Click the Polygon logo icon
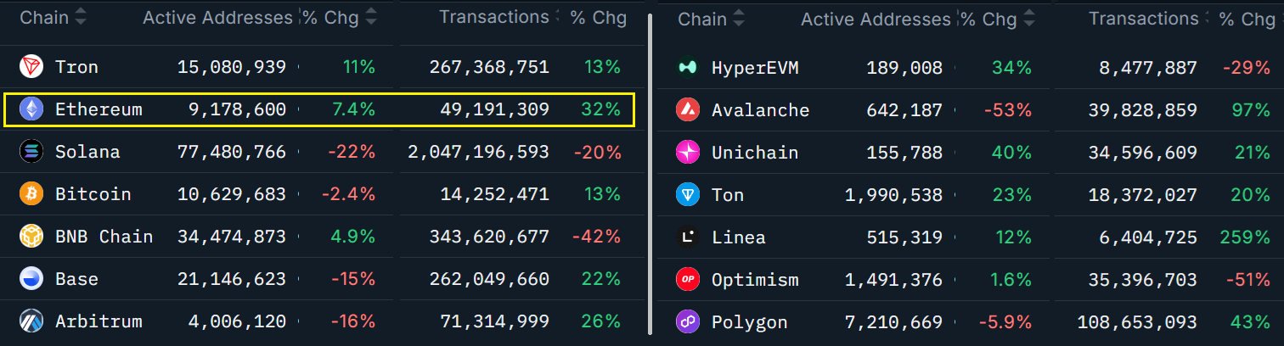The width and height of the screenshot is (1284, 346). click(687, 322)
